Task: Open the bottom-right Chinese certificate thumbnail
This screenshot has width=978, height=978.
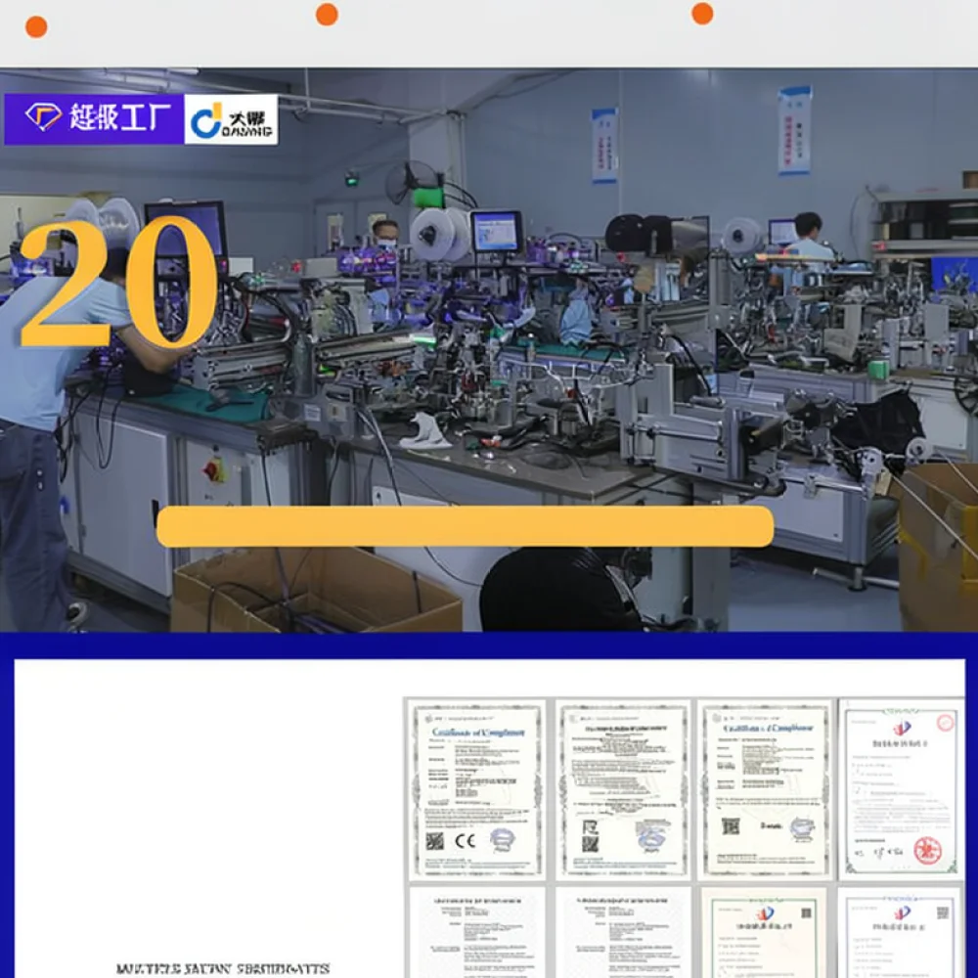Action: pyautogui.click(x=902, y=933)
